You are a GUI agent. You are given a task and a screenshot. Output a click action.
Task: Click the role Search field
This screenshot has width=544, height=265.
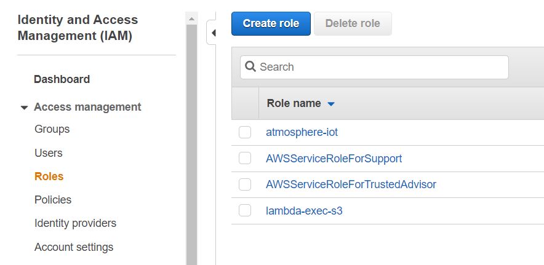tap(382, 67)
